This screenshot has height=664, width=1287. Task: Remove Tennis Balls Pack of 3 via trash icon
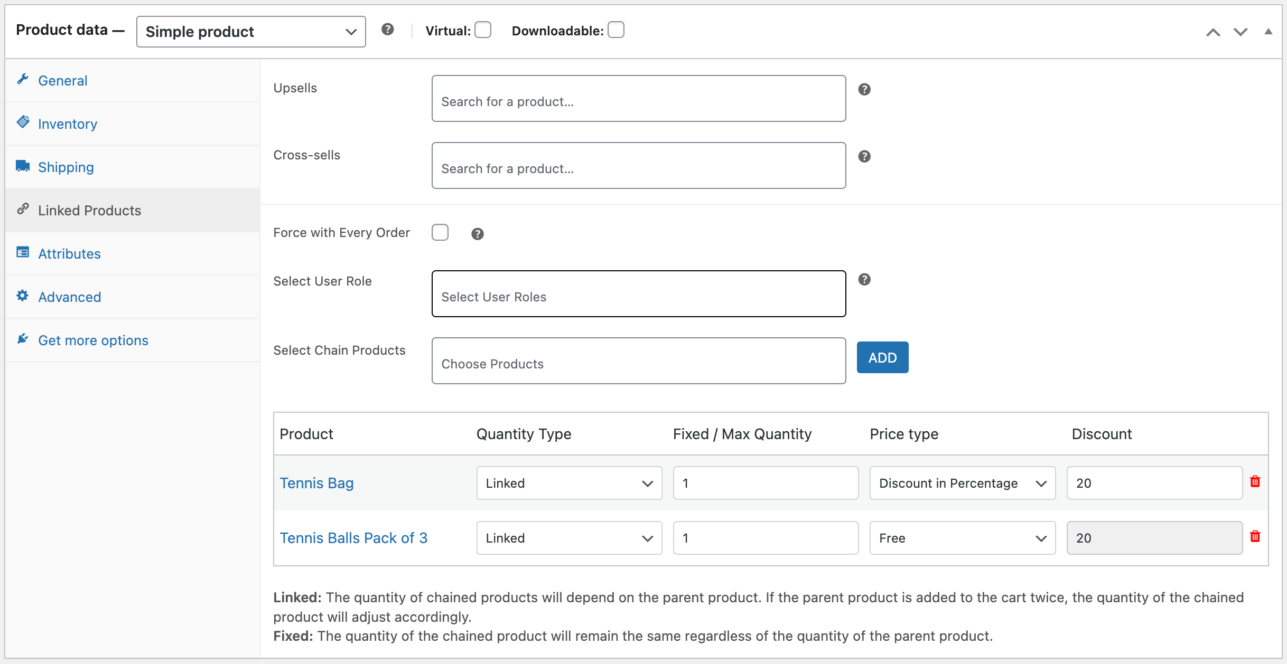point(1256,536)
